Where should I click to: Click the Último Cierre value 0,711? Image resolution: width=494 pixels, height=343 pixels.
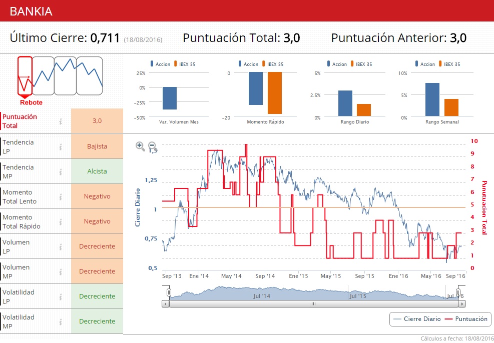(105, 38)
